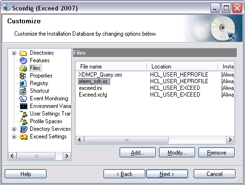Click the Shortcut icon in tree
The image size is (245, 185).
pos(23,91)
